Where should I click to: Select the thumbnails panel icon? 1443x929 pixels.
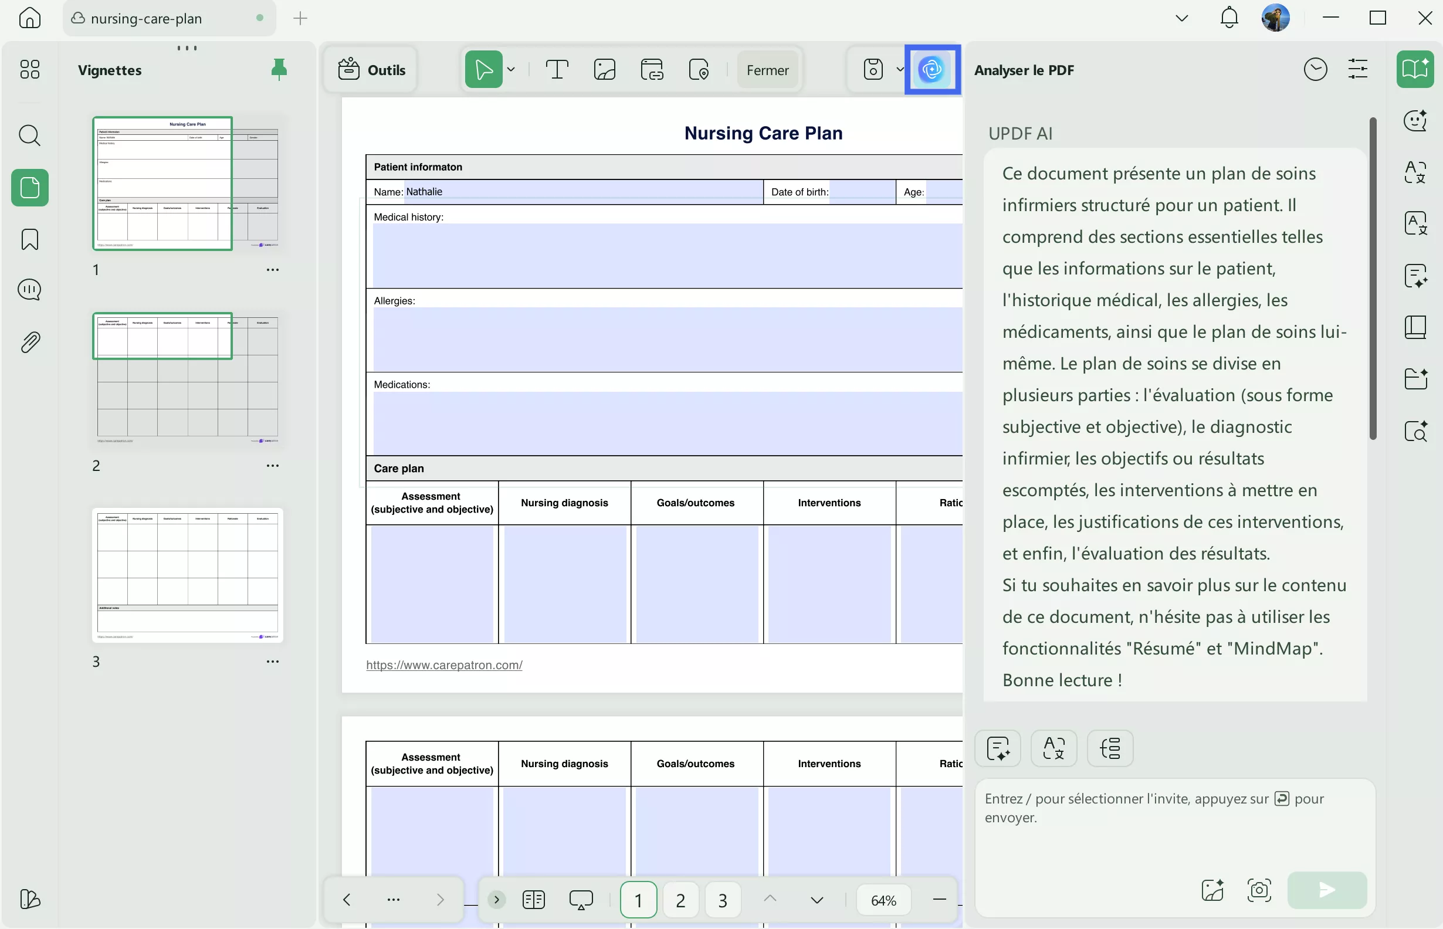29,188
